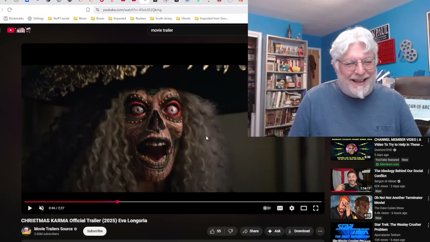
Task: Click the '0:46 / 2:27' time display
Action: coord(56,208)
